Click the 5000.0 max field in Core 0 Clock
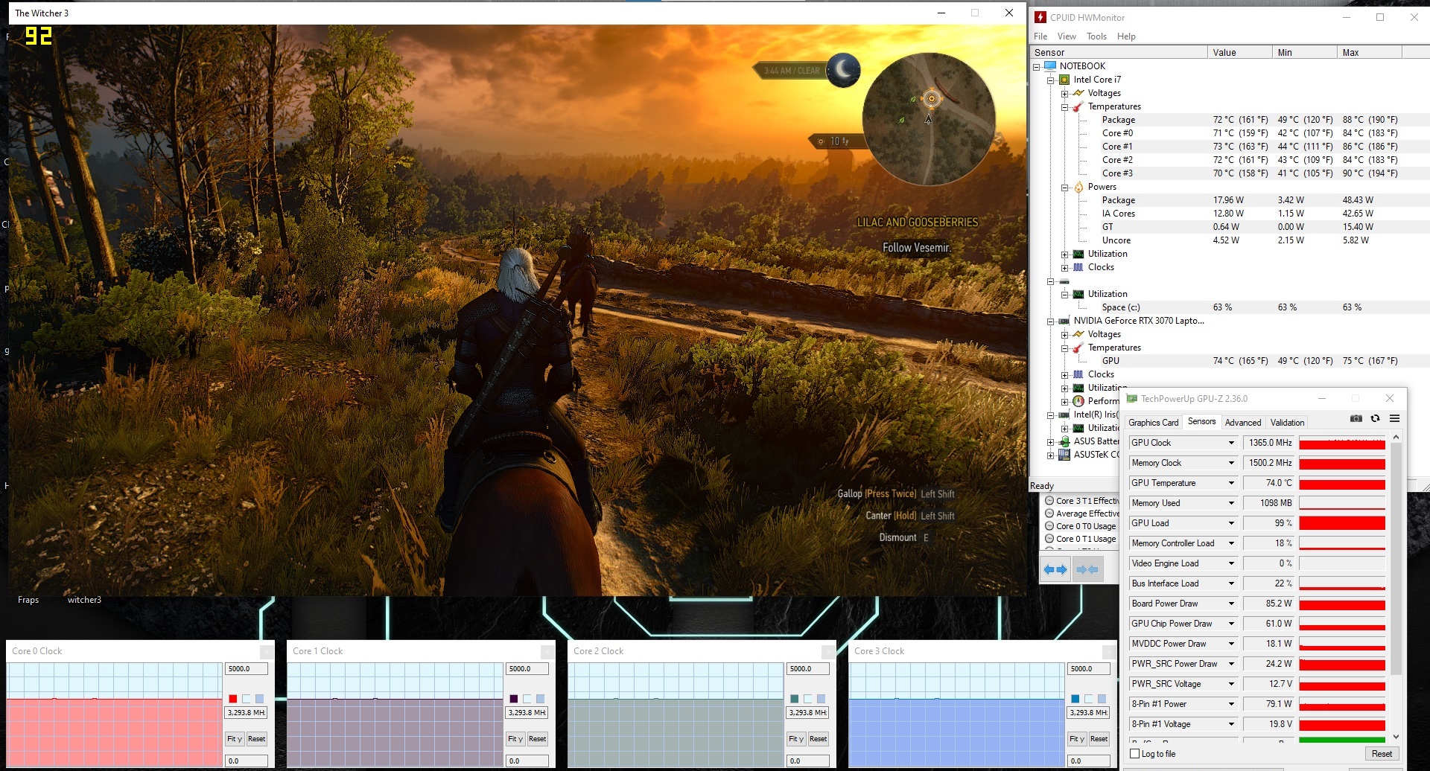Image resolution: width=1430 pixels, height=771 pixels. [x=246, y=669]
